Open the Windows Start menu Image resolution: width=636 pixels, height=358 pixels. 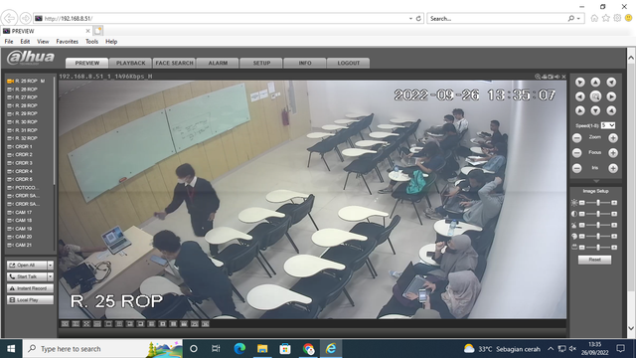click(11, 349)
